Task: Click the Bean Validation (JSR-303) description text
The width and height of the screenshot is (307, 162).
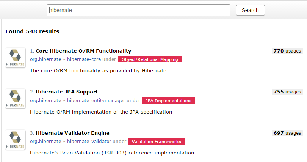Action: click(113, 153)
